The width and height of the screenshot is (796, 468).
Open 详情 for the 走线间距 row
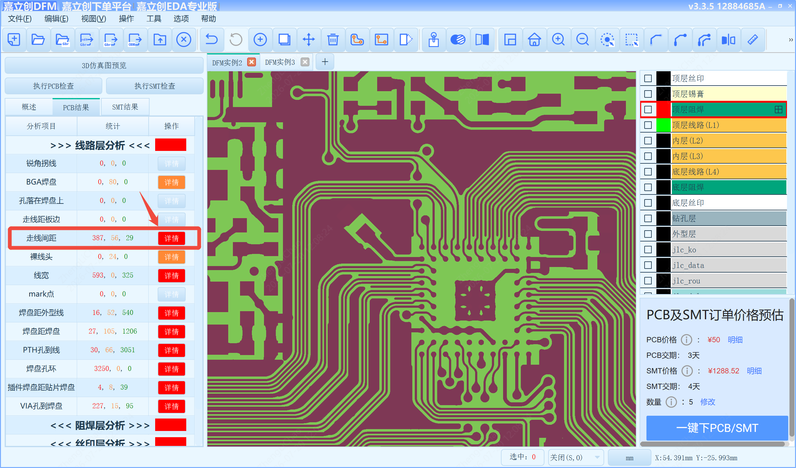coord(172,238)
